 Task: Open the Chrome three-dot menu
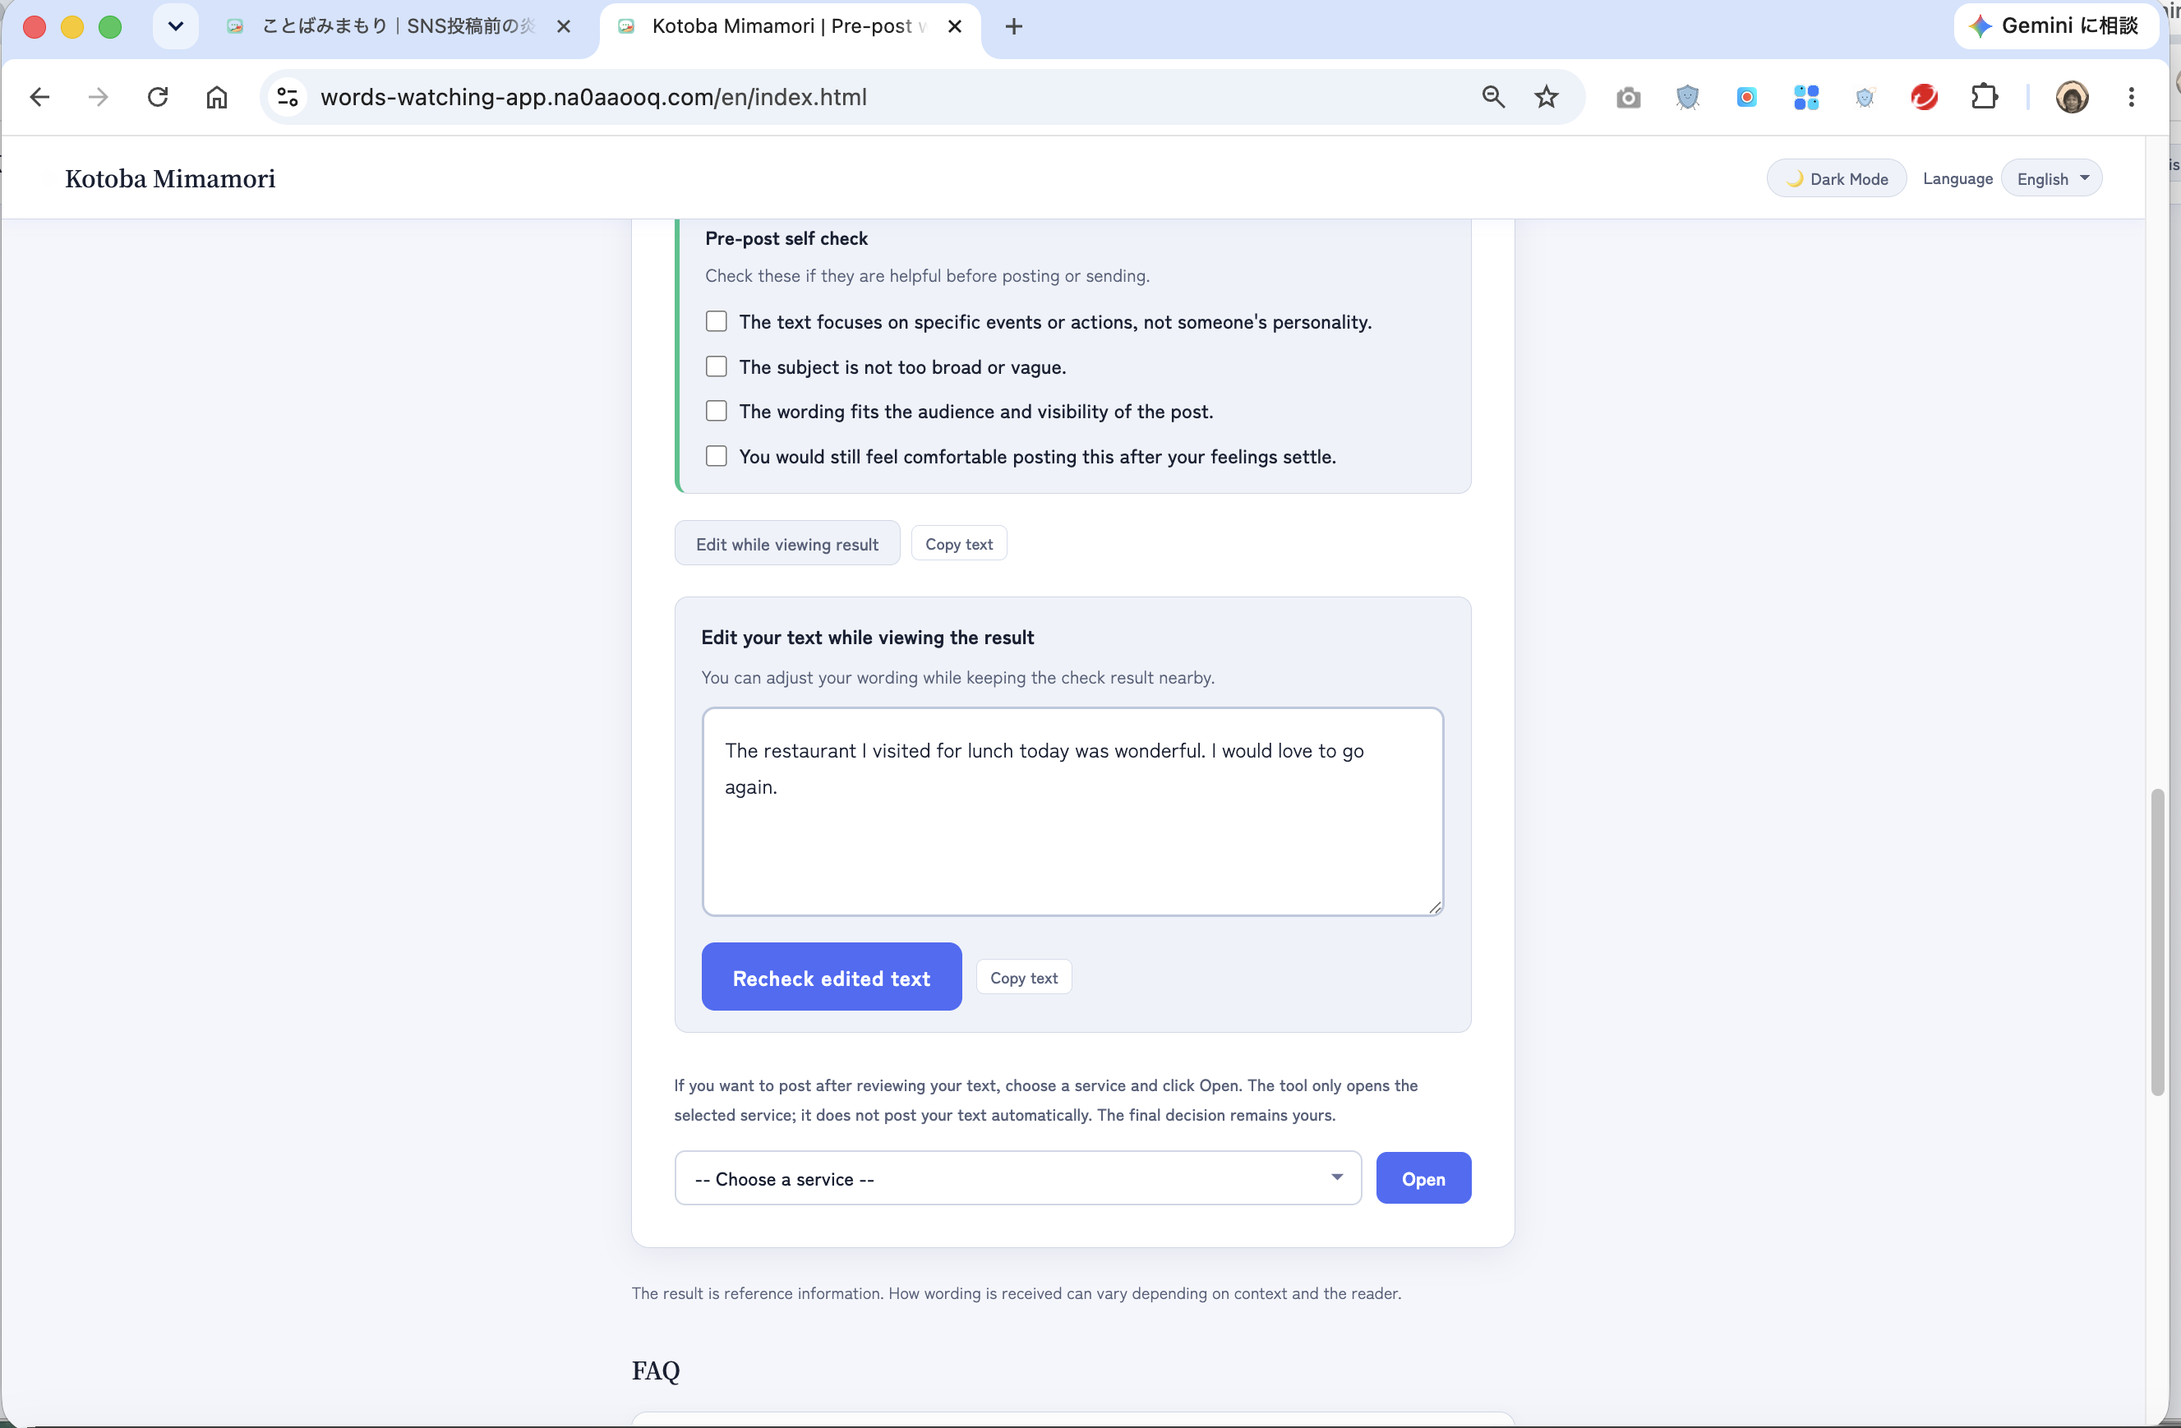[2132, 97]
